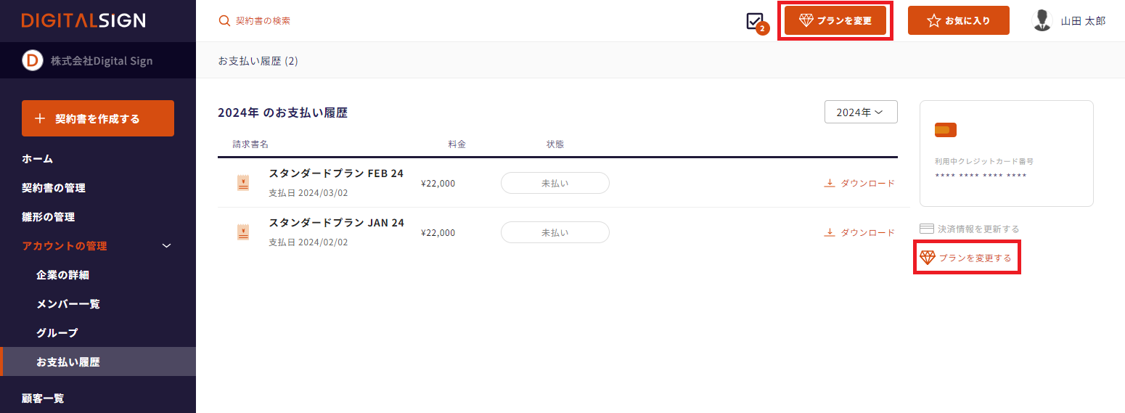Click the プランを変更する link under the card

click(965, 258)
